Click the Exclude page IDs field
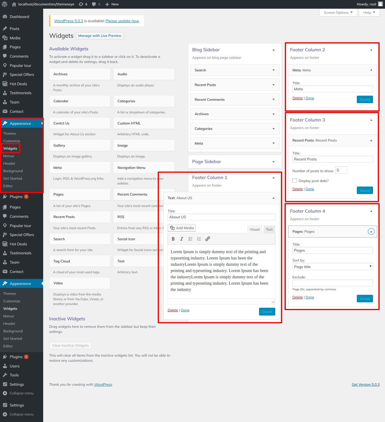Screen dimensions: 385x422 point(333,283)
